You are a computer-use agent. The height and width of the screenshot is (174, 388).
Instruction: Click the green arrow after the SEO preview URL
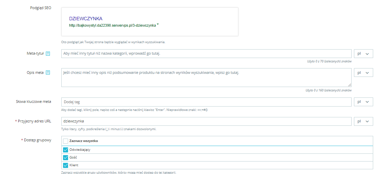click(158, 25)
